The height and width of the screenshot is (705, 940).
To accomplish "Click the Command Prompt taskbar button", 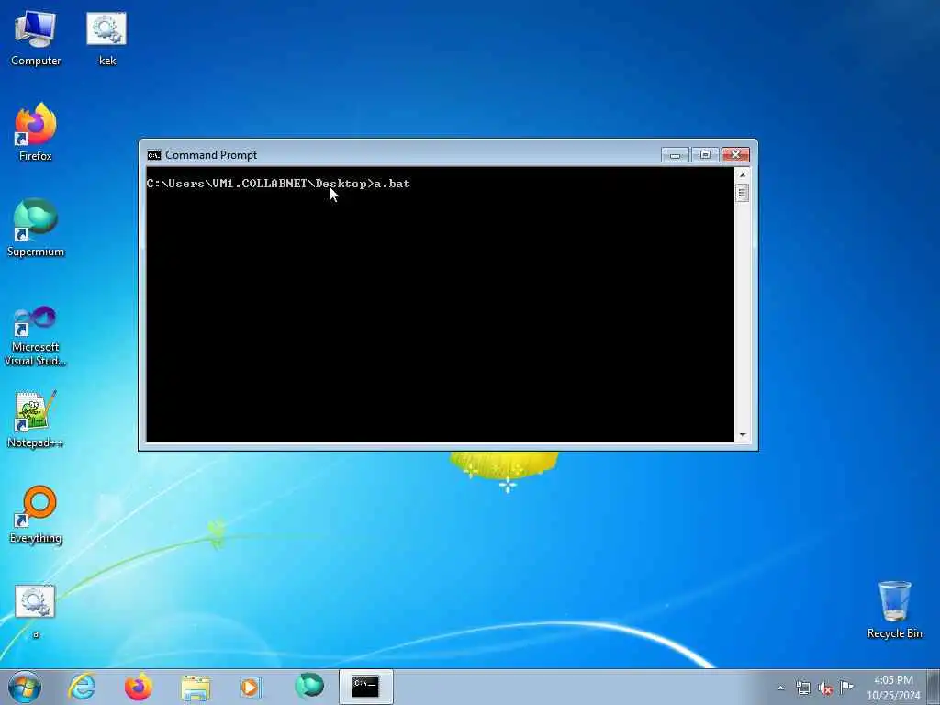I will pyautogui.click(x=365, y=687).
